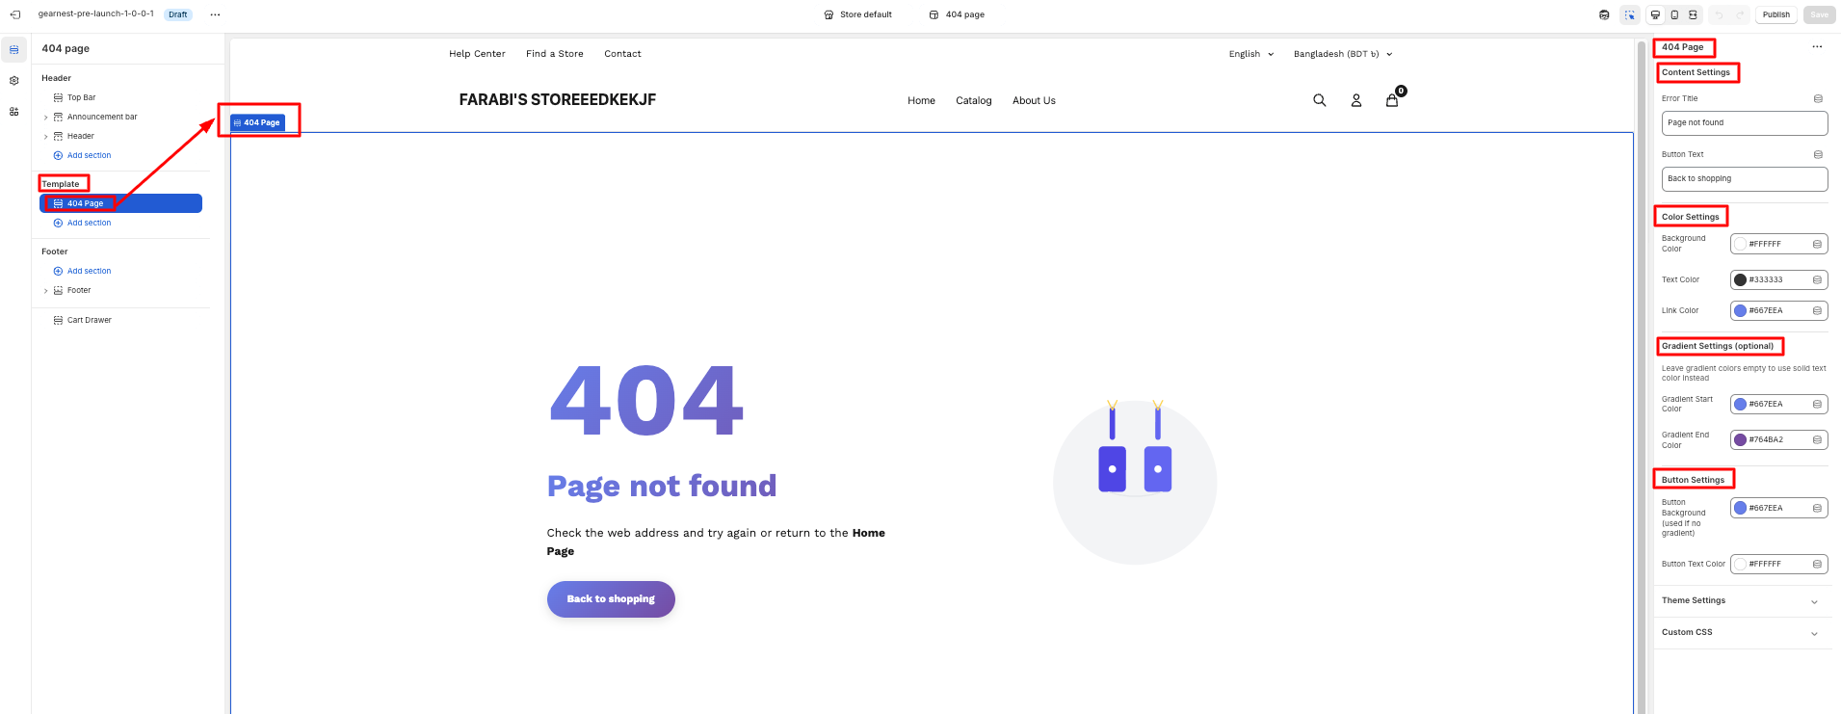The height and width of the screenshot is (714, 1841).
Task: Click the Error Title input field
Action: pyautogui.click(x=1744, y=123)
